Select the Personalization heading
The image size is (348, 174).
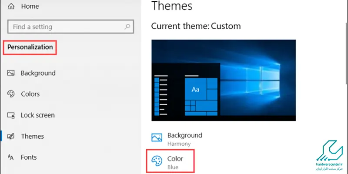[30, 47]
